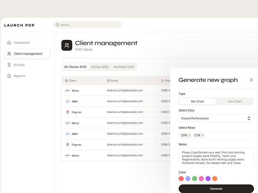
Task: Open the Overall Performance dropdown
Action: click(x=216, y=118)
